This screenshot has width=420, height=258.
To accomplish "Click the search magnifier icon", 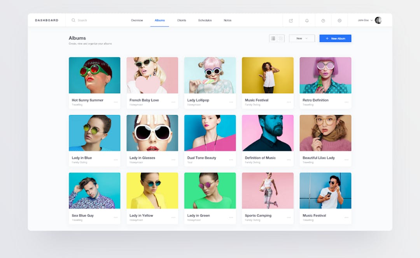I will pyautogui.click(x=73, y=20).
